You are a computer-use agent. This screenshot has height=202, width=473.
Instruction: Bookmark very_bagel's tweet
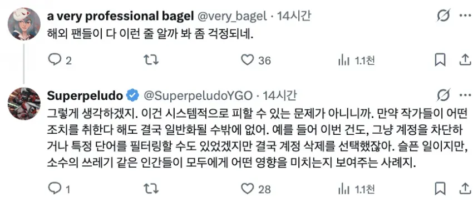tap(440, 60)
